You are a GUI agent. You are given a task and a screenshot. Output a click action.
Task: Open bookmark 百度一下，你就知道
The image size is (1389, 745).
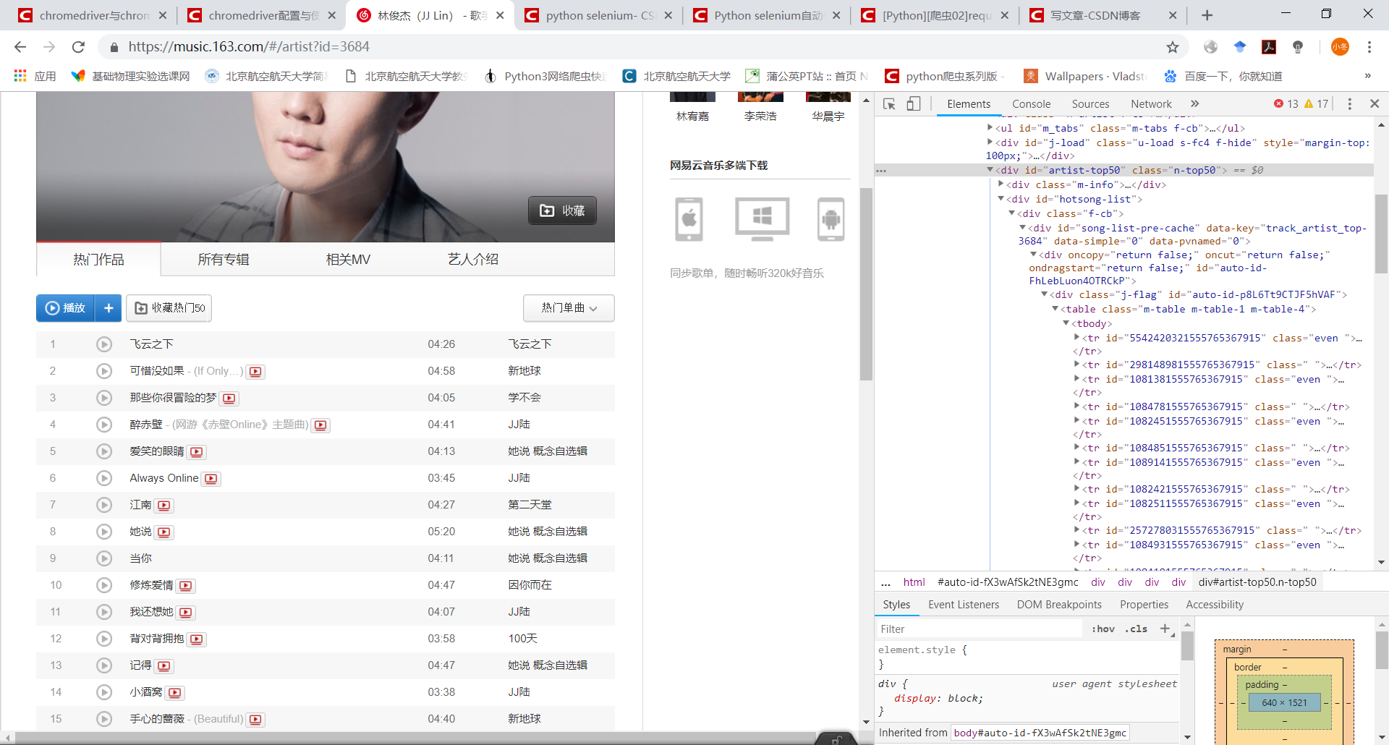[1223, 76]
